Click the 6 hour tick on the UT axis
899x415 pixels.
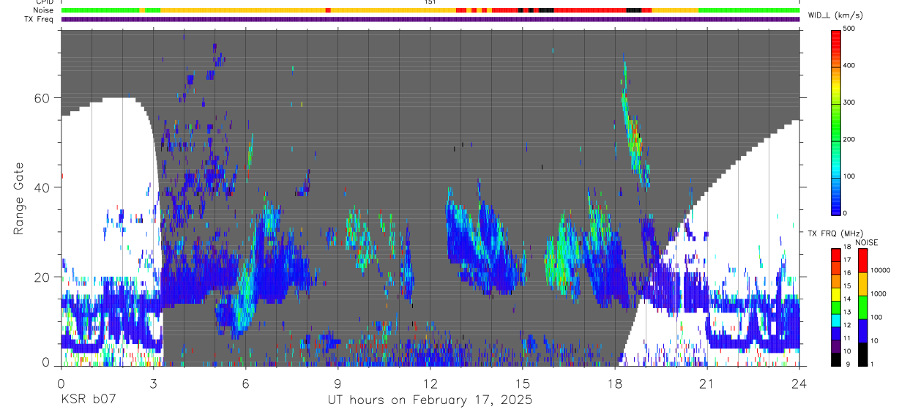pyautogui.click(x=245, y=383)
